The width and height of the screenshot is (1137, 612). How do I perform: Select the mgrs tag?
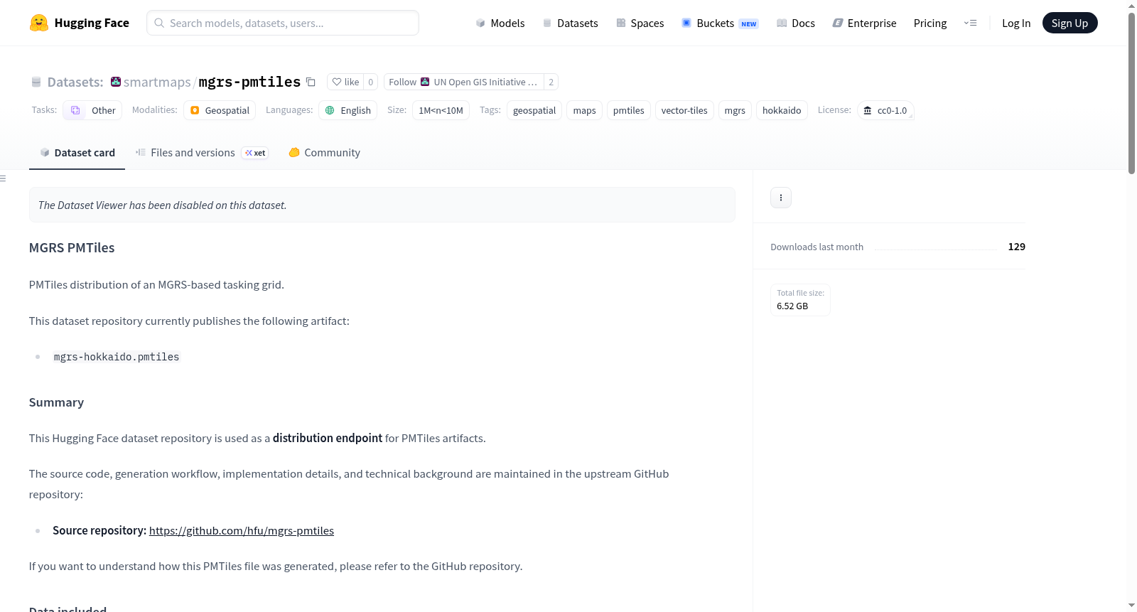(x=735, y=110)
